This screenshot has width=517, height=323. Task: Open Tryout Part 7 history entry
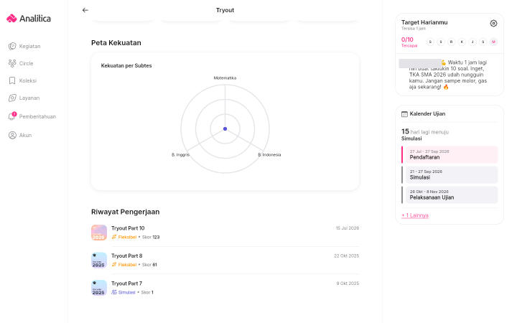225,288
